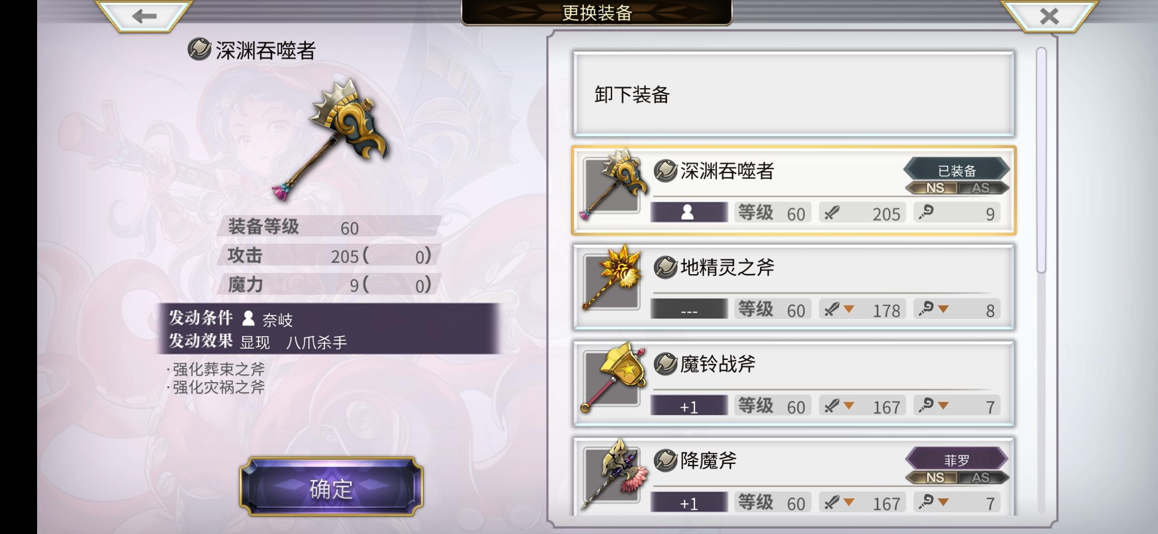Select the 降魔斧 weapon thumbnail

pos(613,474)
